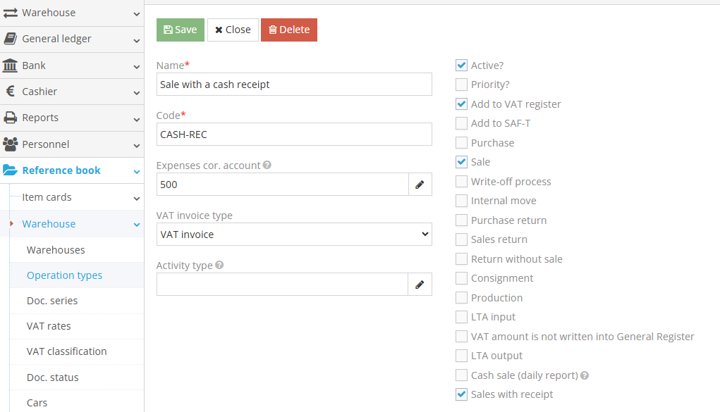Click the printer Reports icon in sidebar
The height and width of the screenshot is (412, 720).
11,118
